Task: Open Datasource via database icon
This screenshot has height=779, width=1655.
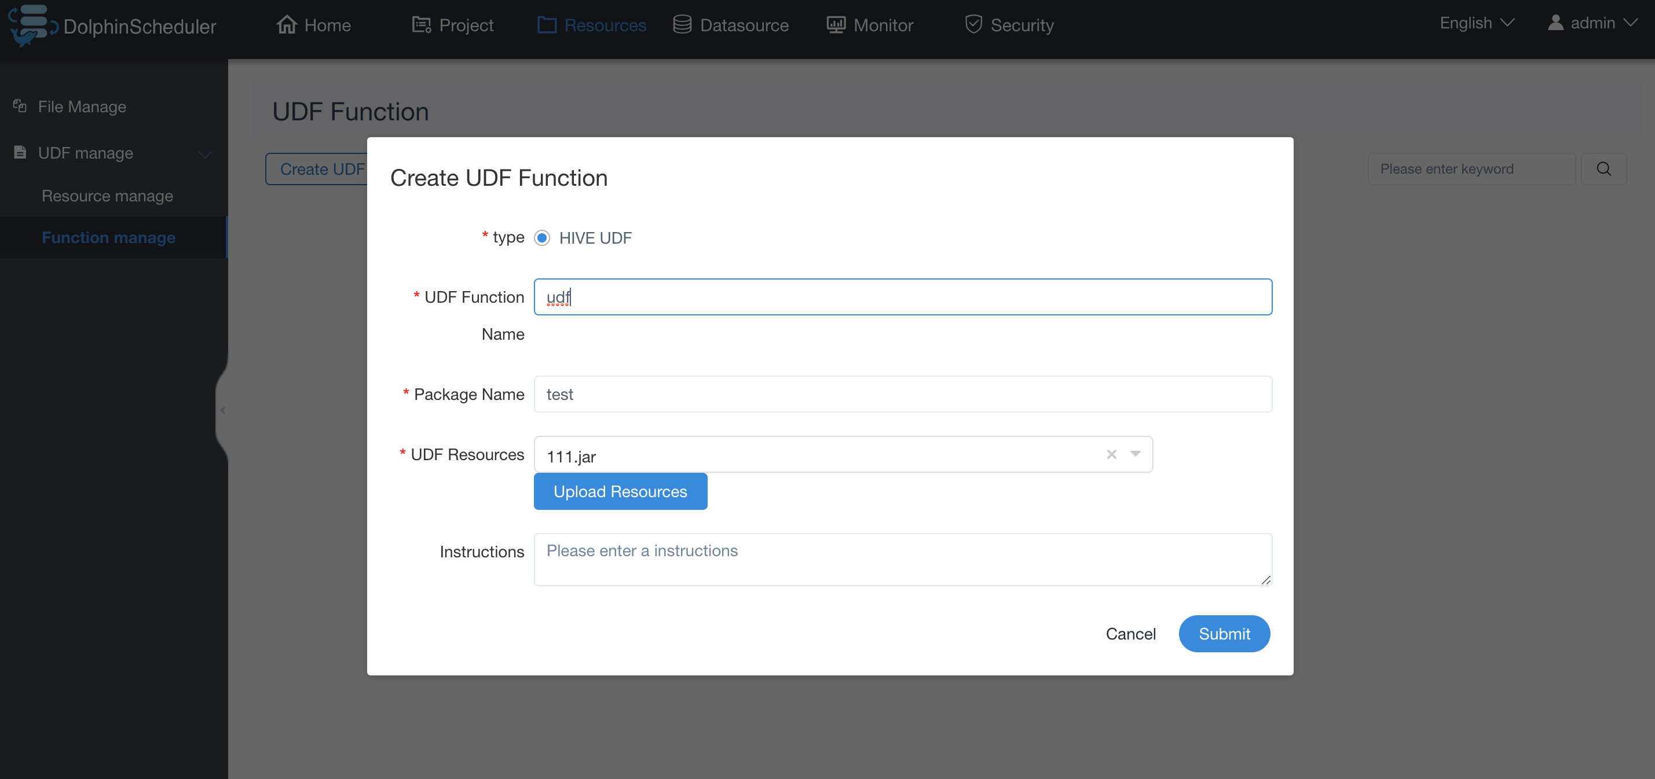Action: click(x=682, y=24)
